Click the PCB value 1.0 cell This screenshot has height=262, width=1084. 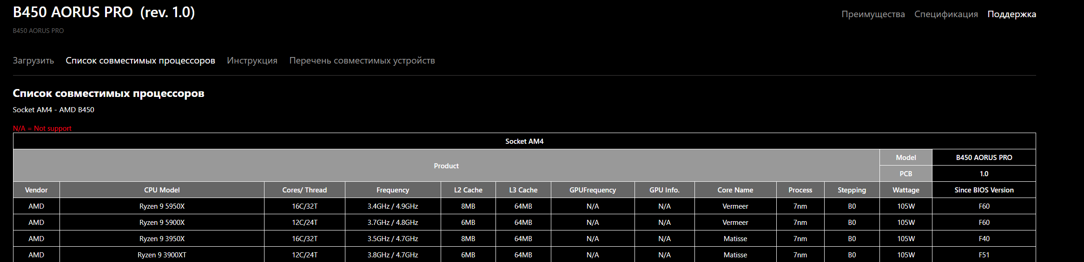[x=984, y=174]
